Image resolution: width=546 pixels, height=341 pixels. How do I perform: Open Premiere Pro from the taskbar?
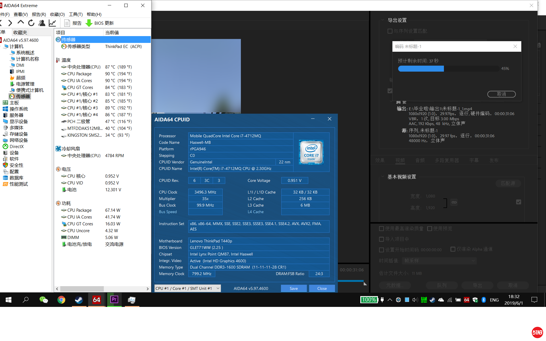[x=114, y=300]
